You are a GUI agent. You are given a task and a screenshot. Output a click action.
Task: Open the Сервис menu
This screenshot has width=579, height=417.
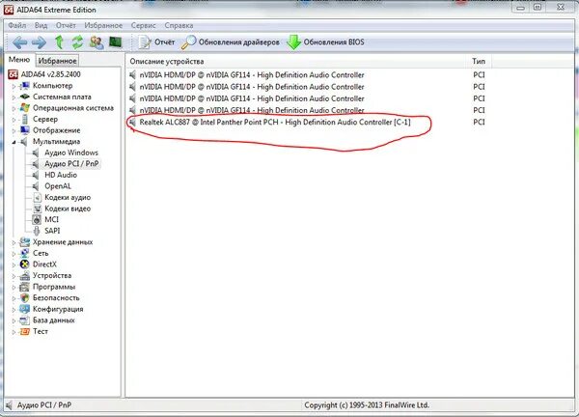click(x=143, y=25)
